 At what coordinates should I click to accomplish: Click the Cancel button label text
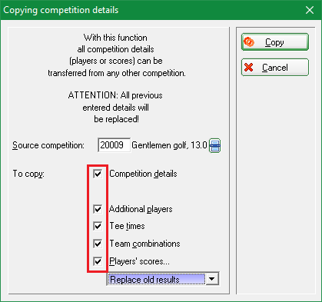(x=275, y=68)
